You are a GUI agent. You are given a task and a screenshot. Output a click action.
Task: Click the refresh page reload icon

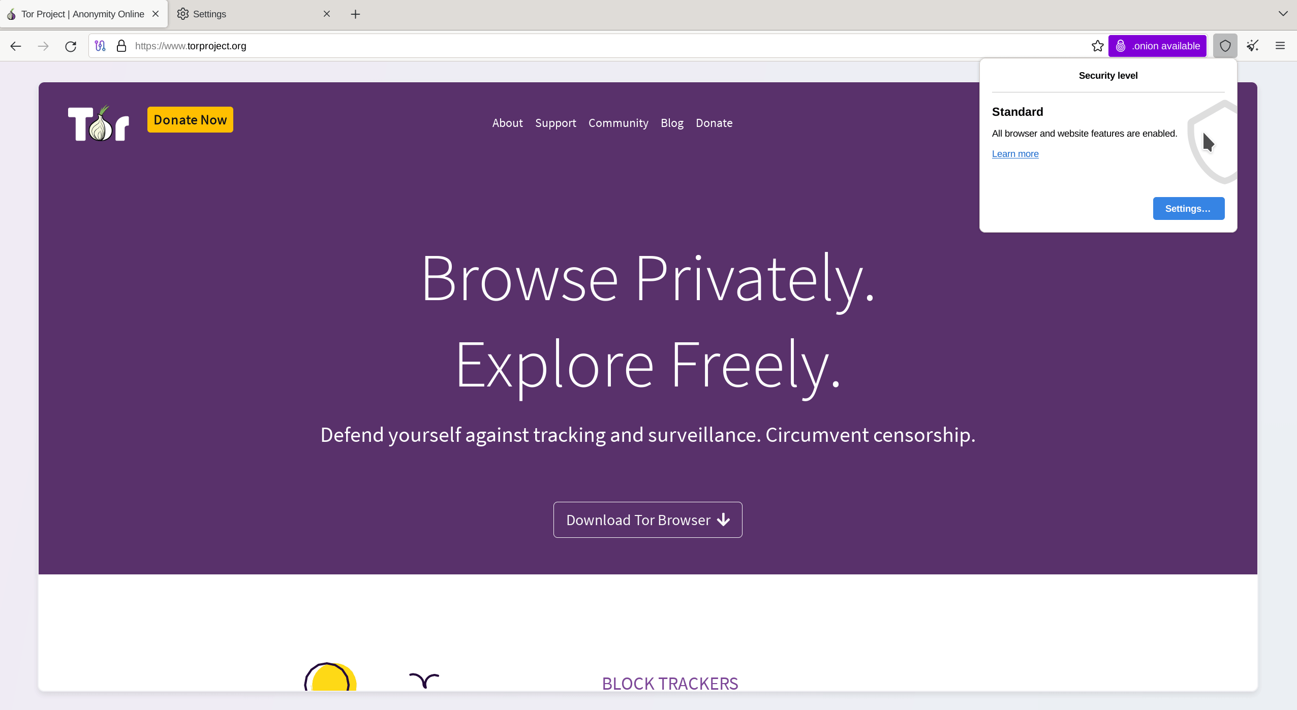71,46
